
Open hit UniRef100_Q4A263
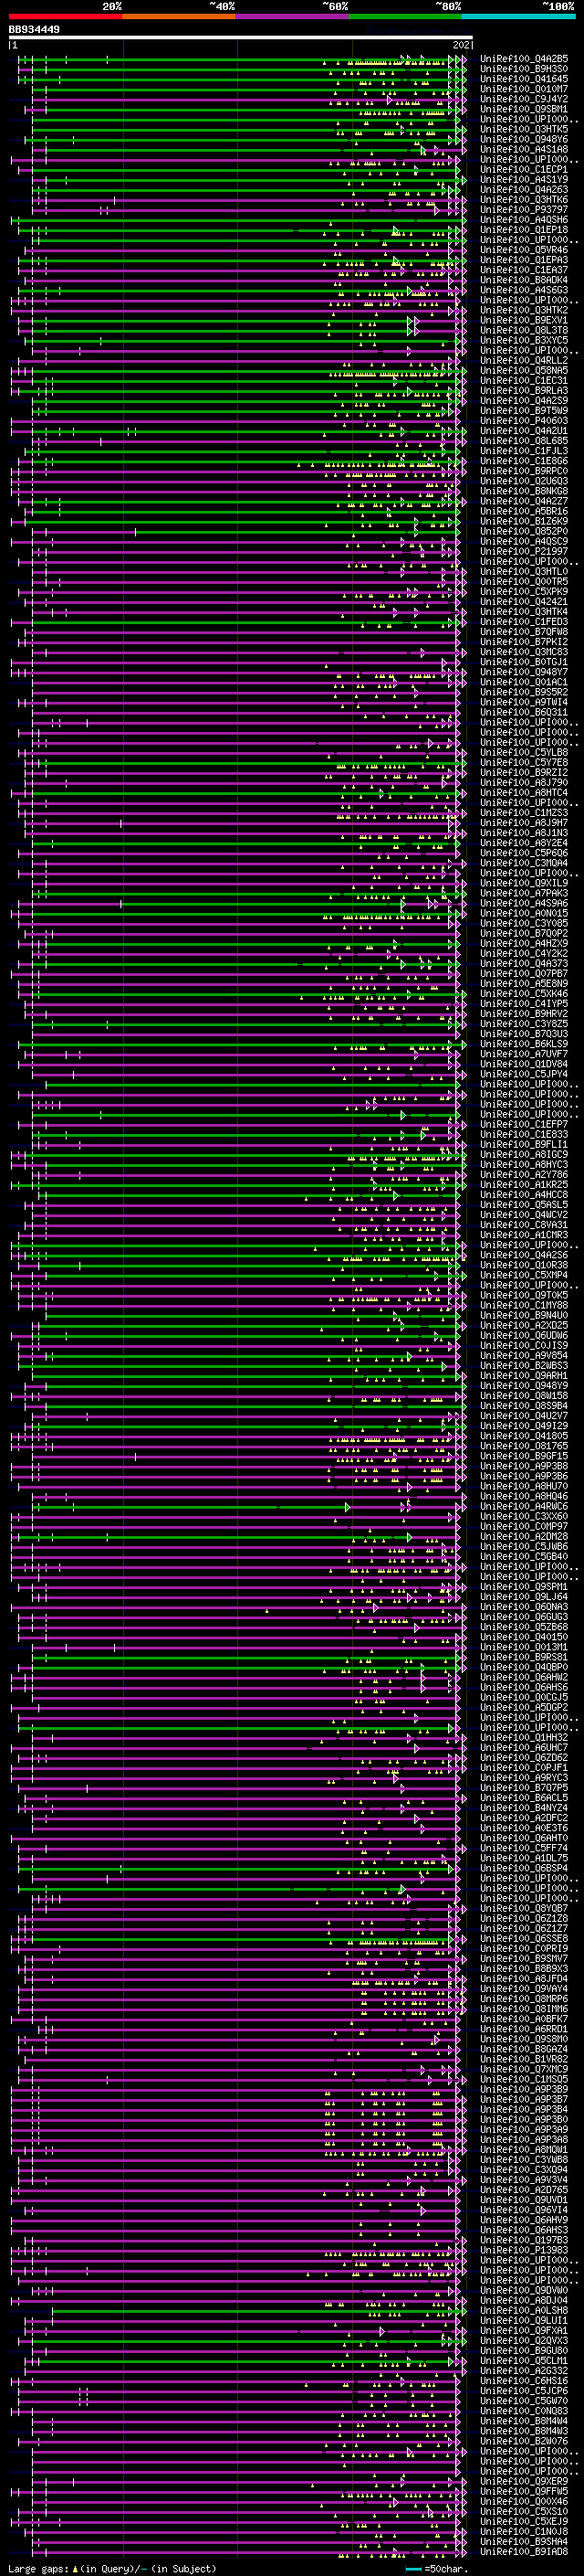click(x=524, y=189)
